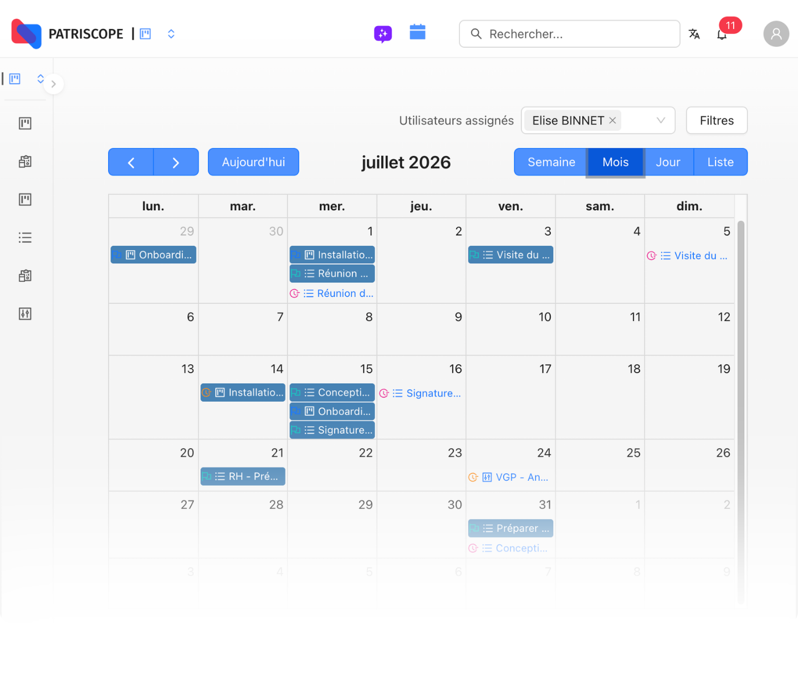
Task: Open the Installatio... event on July 1
Action: pos(332,255)
